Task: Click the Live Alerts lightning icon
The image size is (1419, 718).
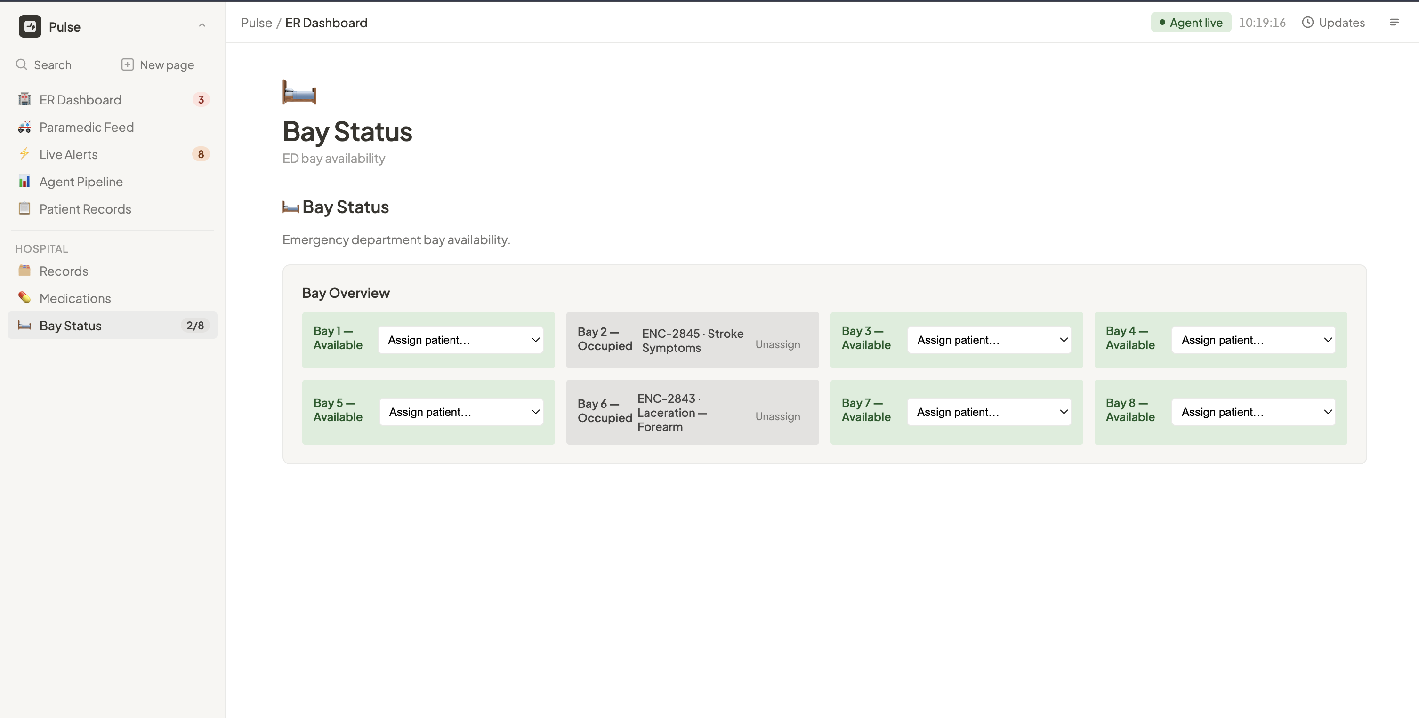Action: tap(24, 154)
